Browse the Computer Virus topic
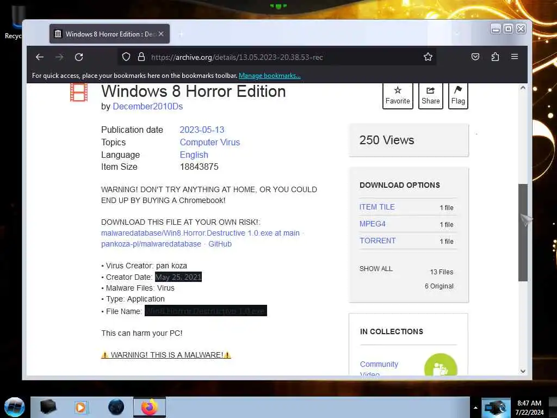Viewport: 557px width, 418px height. [x=210, y=142]
